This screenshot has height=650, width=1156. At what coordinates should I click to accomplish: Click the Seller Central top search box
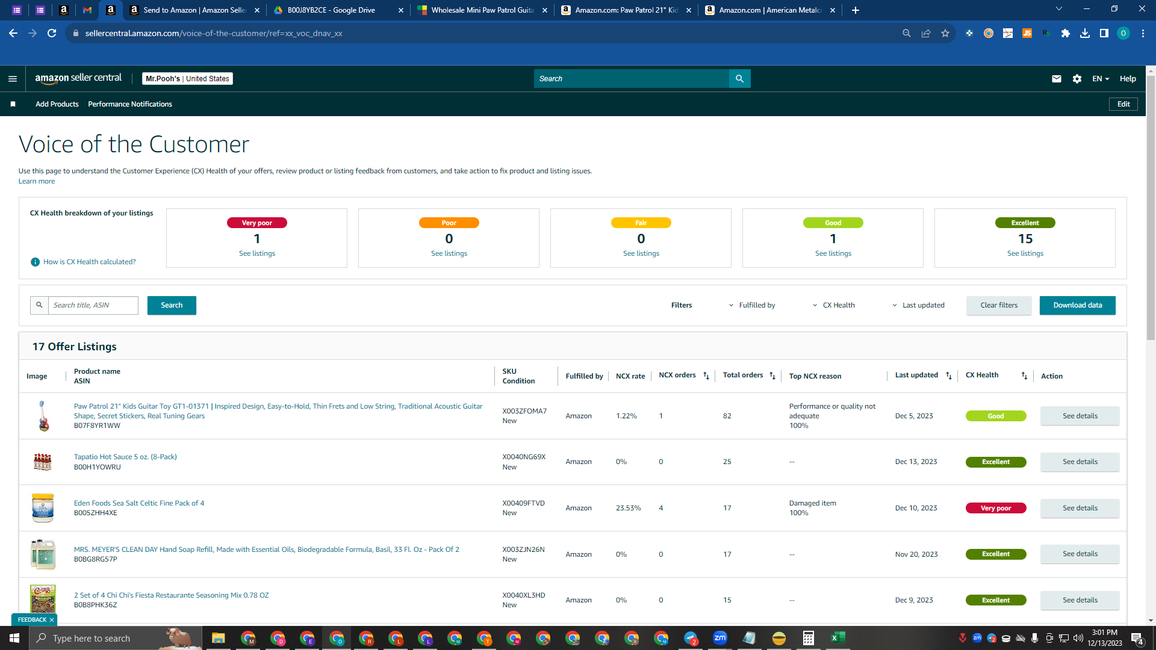pos(631,79)
